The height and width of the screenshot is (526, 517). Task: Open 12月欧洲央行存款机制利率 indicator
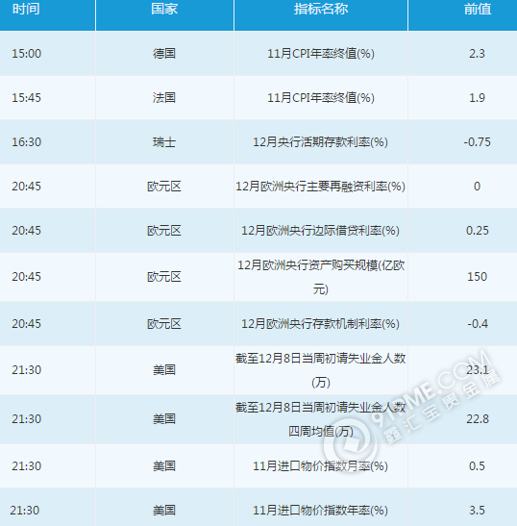tap(321, 324)
